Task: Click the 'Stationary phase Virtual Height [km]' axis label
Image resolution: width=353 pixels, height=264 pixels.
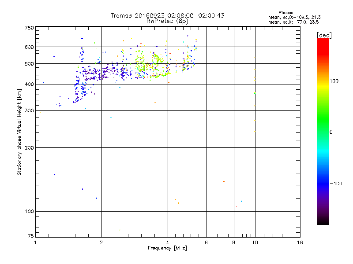Action: pyautogui.click(x=19, y=132)
